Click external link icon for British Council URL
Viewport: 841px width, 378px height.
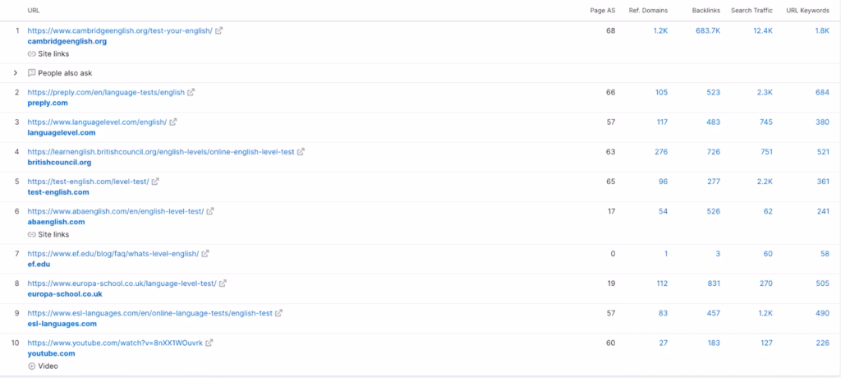coord(301,152)
